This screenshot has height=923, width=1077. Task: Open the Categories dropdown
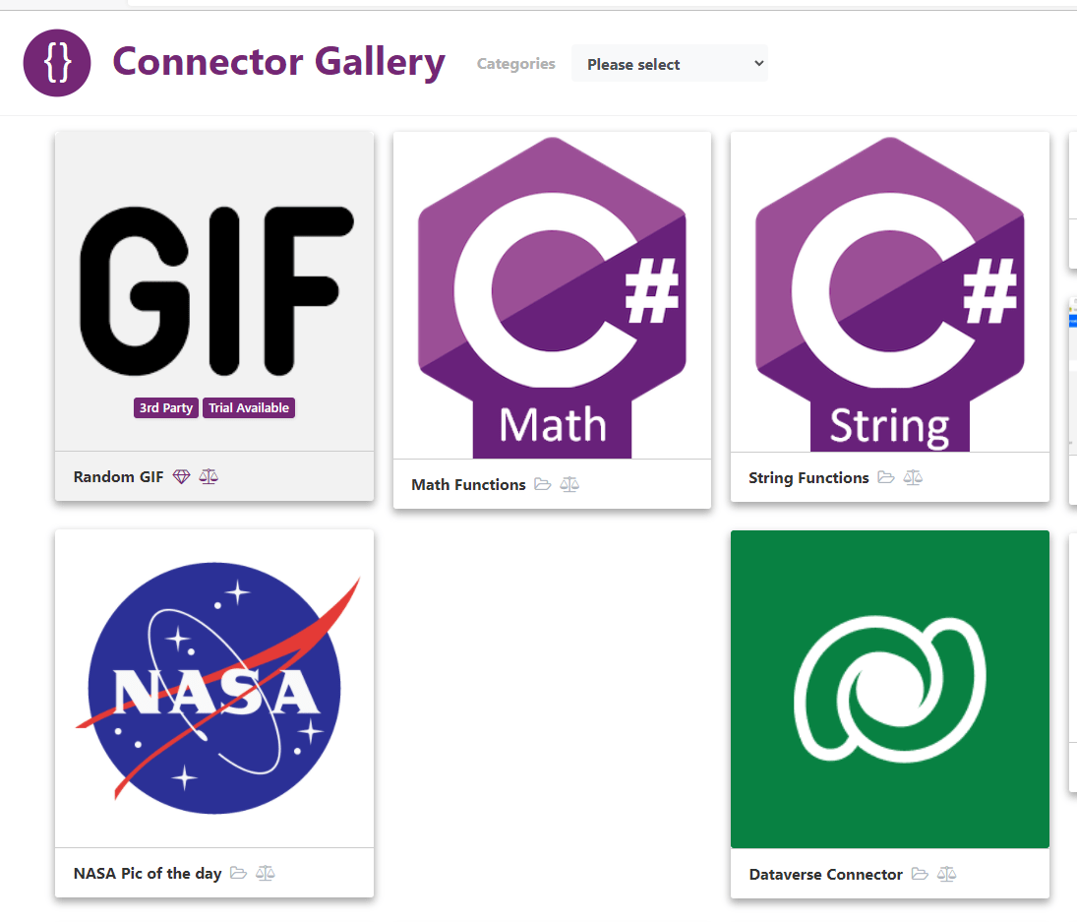(670, 64)
